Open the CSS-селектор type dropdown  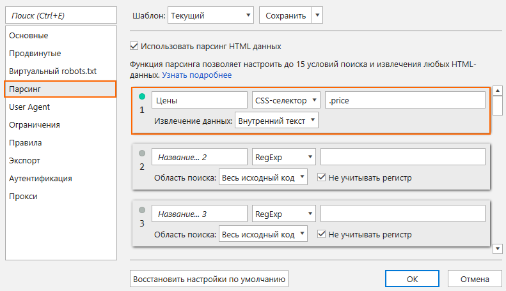(286, 100)
